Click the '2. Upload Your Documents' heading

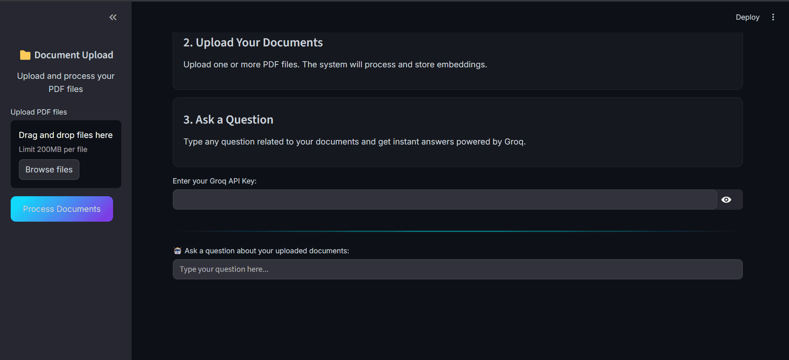(x=253, y=43)
